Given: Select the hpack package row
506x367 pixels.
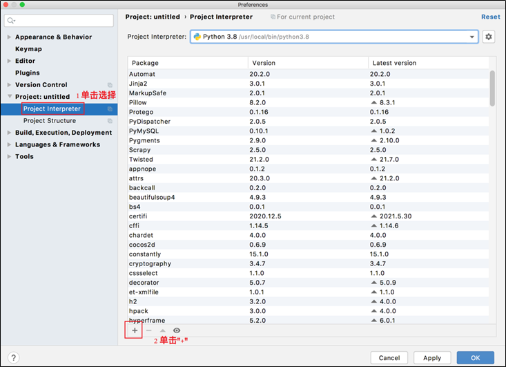Looking at the screenshot, I should coord(308,311).
